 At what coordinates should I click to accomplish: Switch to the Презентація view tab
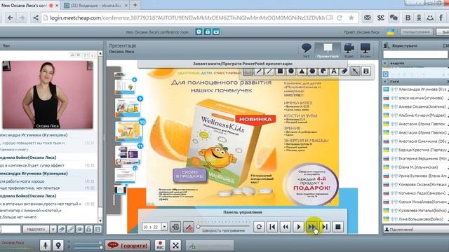(328, 50)
